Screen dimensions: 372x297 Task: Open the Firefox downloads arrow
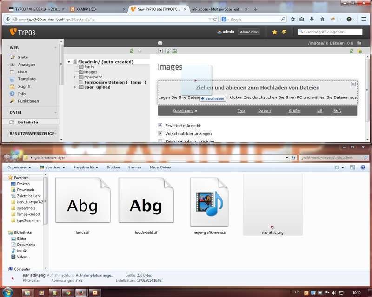click(312, 19)
